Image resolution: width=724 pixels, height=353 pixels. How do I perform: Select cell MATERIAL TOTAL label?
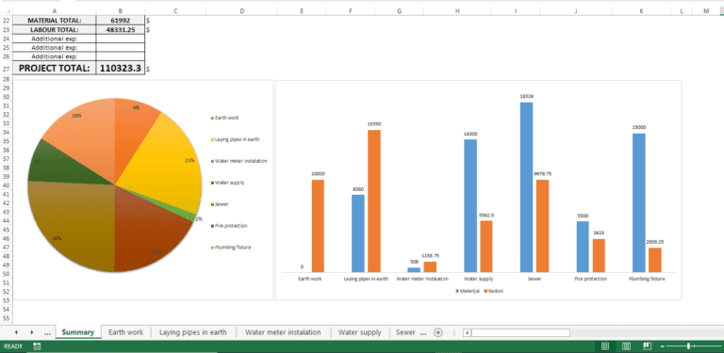55,21
